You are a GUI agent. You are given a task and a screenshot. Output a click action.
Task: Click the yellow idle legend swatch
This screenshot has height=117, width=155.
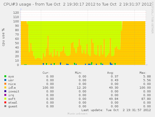pos(5,87)
